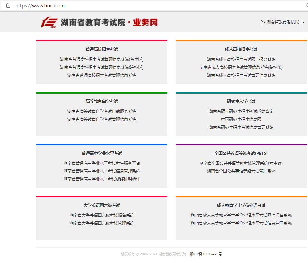This screenshot has height=263, width=308.
Task: Click the 普通高校招生考试 section heading
Action: tap(102, 49)
